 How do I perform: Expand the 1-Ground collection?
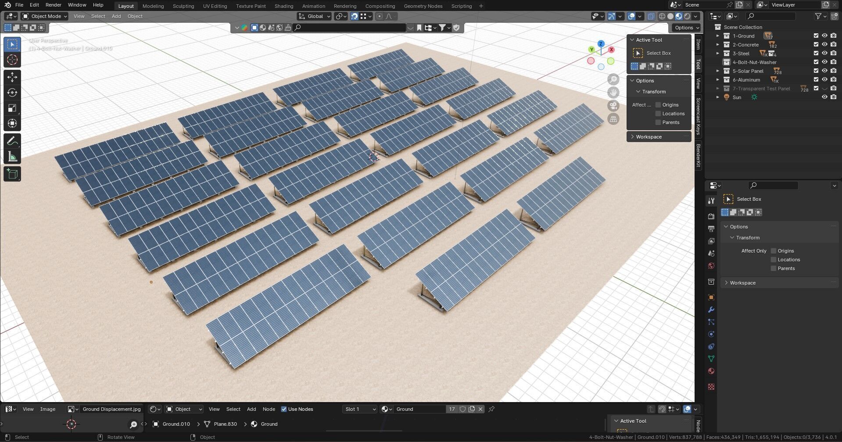[718, 36]
